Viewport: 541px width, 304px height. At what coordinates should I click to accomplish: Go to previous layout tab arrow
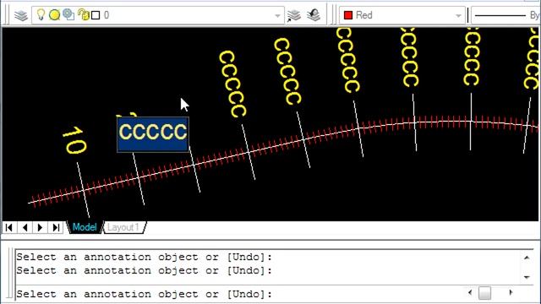(x=25, y=227)
